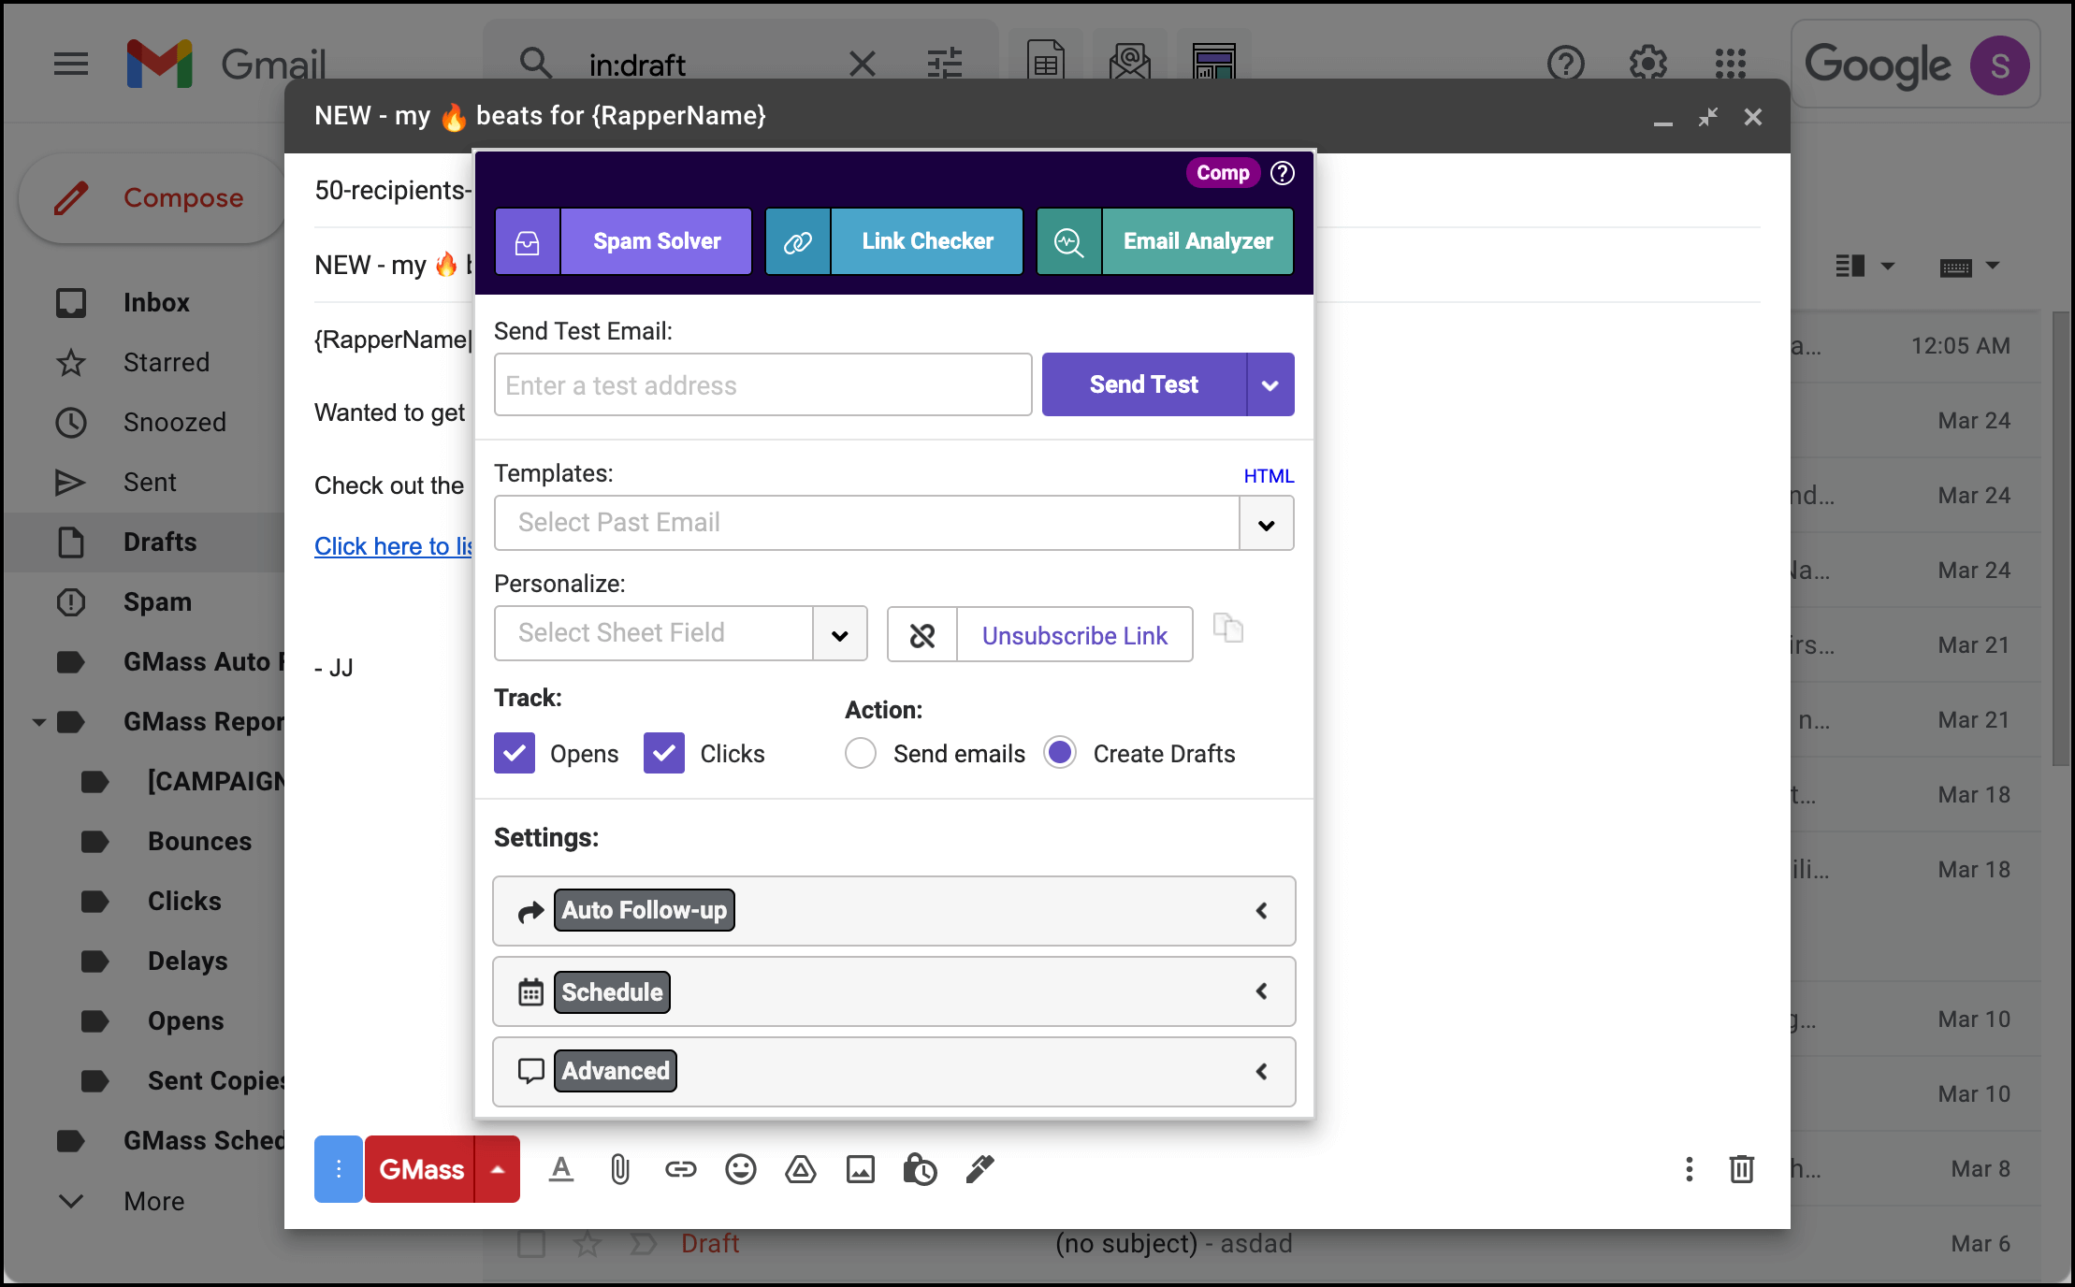Open Gmail main menu hamburger icon
Viewport: 2075px width, 1287px height.
click(71, 64)
